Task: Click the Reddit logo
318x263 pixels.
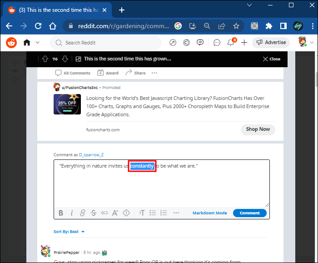Action: coord(11,43)
